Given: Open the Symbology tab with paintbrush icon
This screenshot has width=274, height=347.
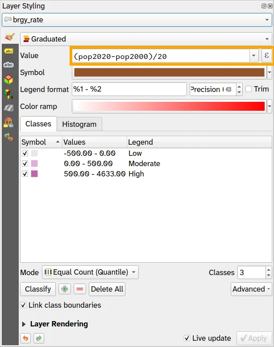Looking at the screenshot, I should pyautogui.click(x=9, y=37).
